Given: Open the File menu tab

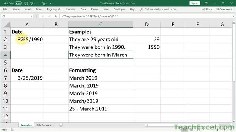Looking at the screenshot, I should click(x=5, y=9).
